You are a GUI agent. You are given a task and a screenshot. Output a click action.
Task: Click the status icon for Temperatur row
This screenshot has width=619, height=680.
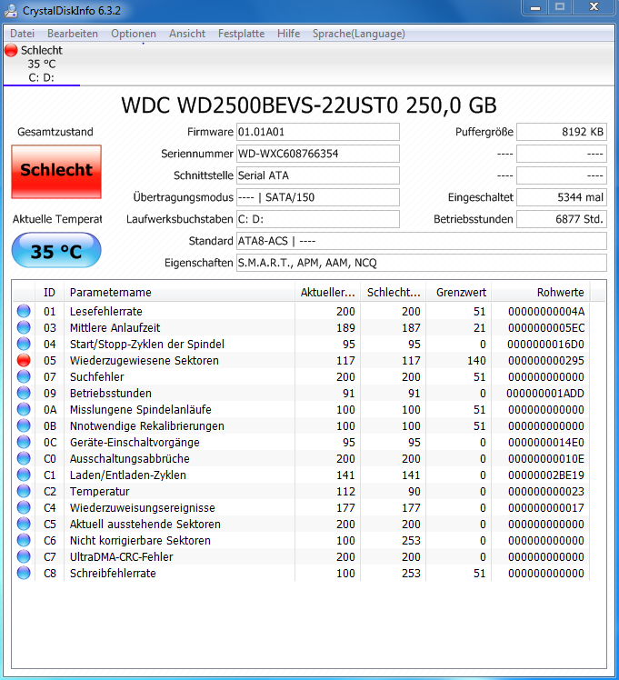[24, 491]
